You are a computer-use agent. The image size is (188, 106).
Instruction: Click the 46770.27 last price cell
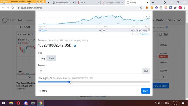coord(103,31)
